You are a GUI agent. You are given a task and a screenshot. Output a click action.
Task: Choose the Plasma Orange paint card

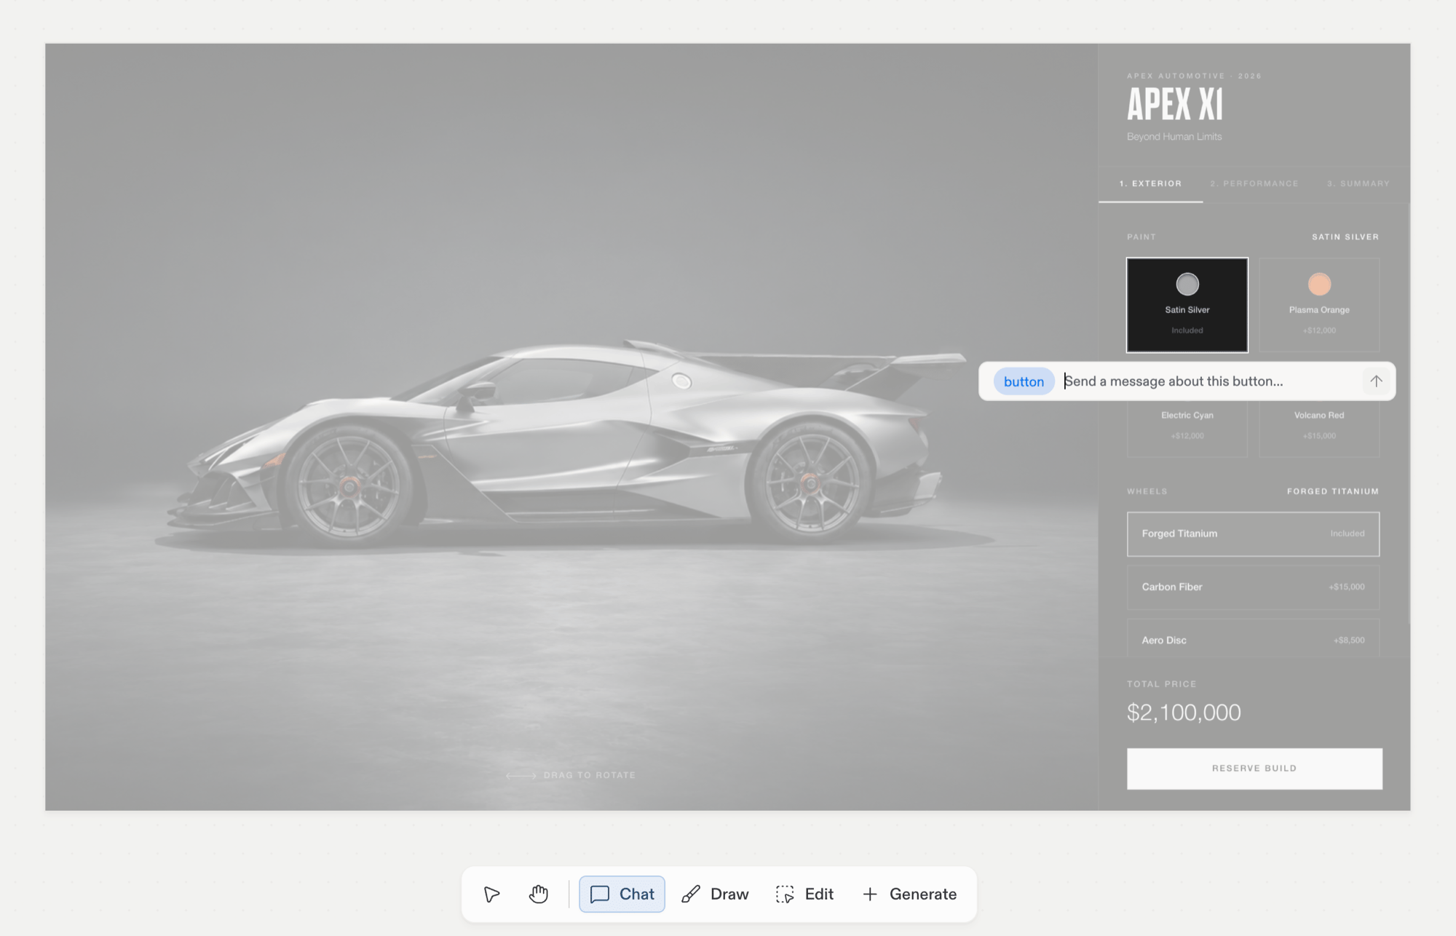pos(1319,305)
